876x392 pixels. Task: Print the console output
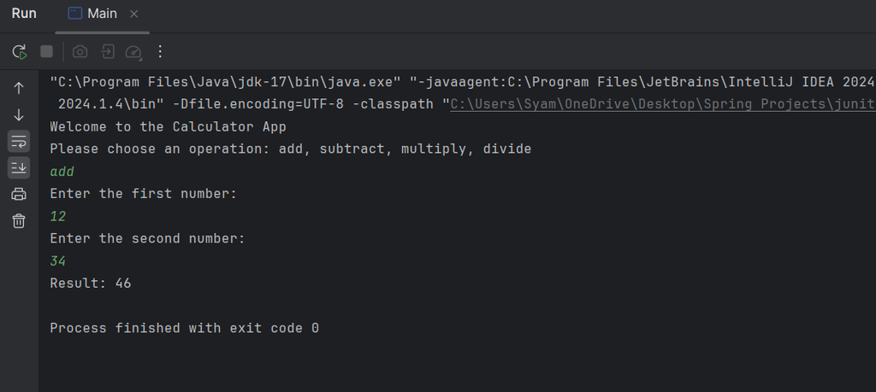19,194
